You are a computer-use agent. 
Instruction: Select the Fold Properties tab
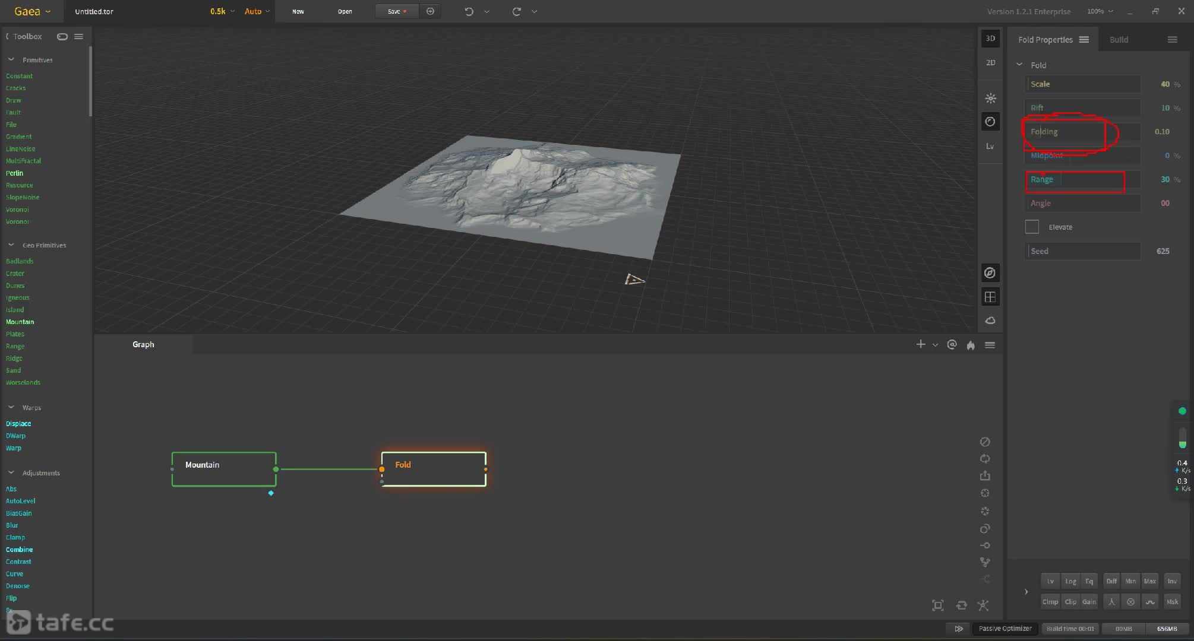pos(1045,40)
